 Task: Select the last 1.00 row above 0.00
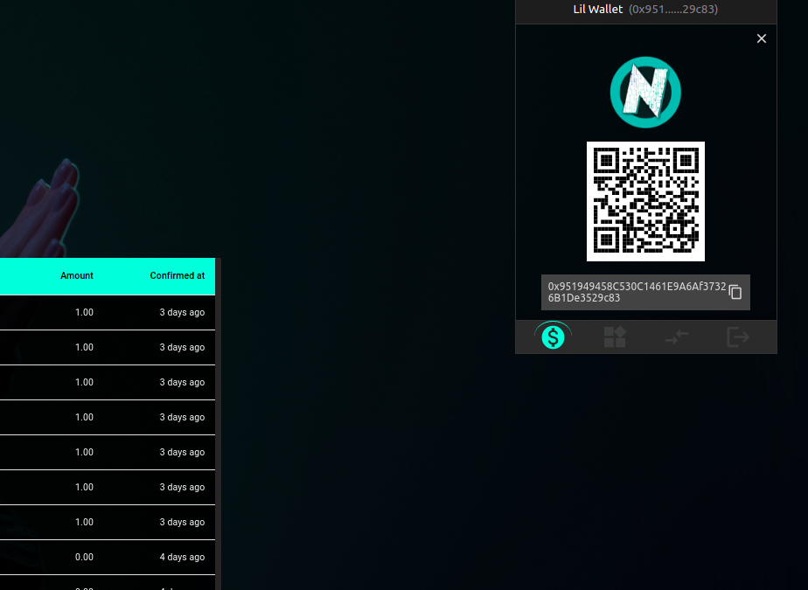tap(105, 522)
